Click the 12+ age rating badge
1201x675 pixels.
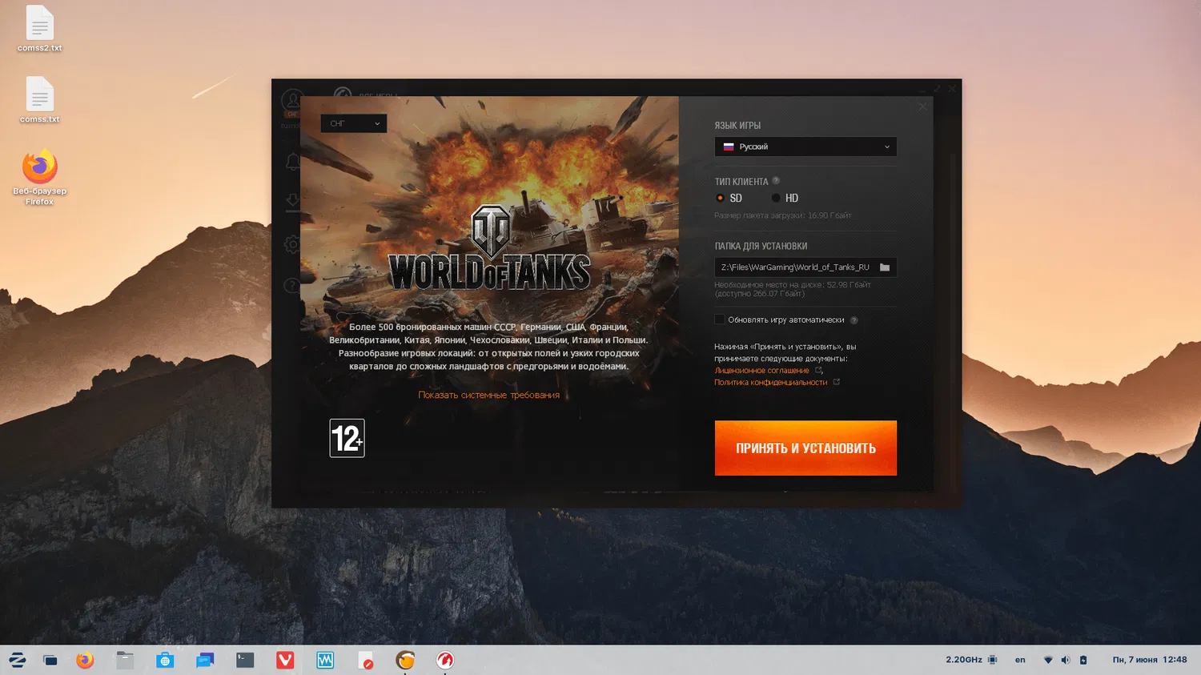point(347,438)
